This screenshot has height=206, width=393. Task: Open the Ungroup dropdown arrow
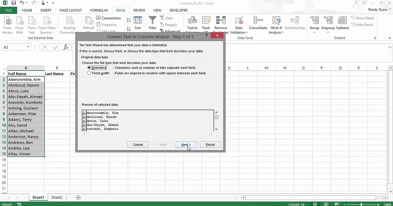coord(328,32)
